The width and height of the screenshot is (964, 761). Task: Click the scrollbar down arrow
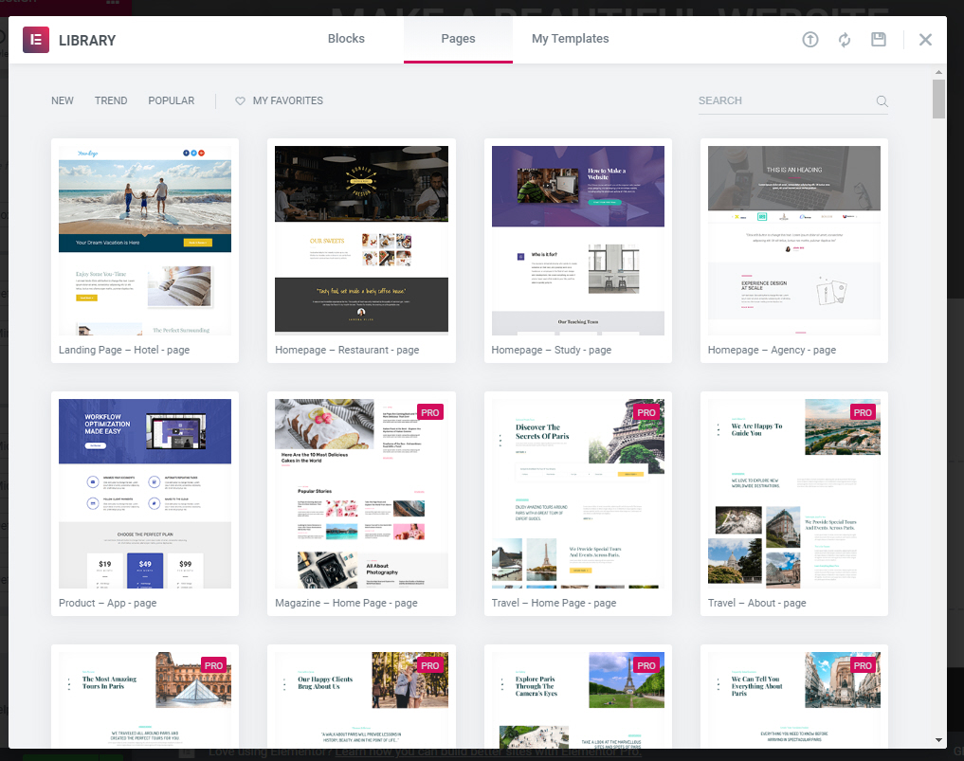[938, 740]
